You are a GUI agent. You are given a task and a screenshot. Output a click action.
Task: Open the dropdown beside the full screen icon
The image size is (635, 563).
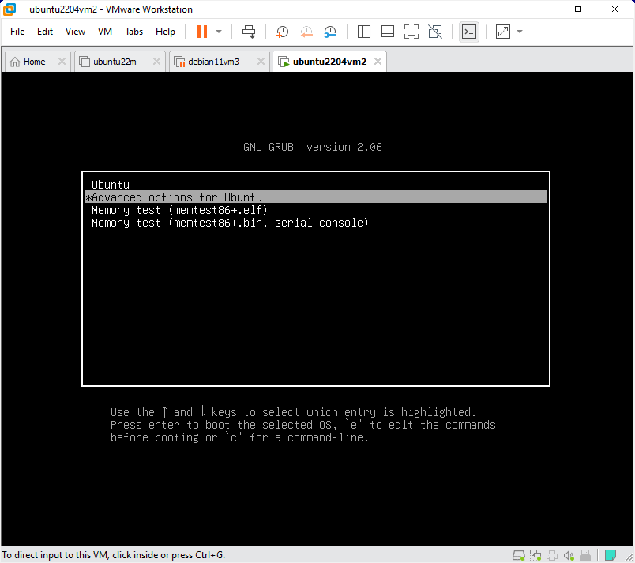click(517, 32)
